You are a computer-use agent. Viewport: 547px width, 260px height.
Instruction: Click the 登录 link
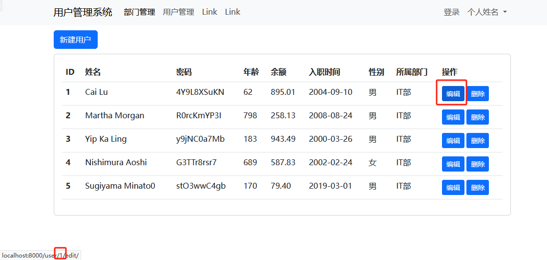[x=451, y=12]
